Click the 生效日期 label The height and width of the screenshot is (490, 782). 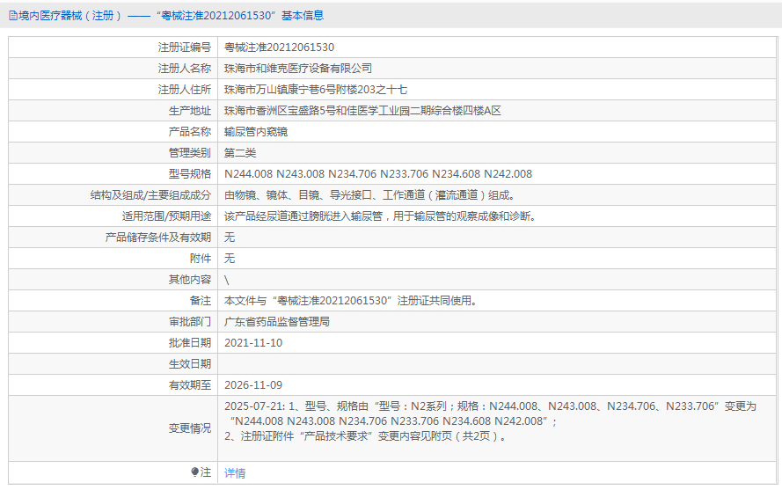(x=190, y=364)
